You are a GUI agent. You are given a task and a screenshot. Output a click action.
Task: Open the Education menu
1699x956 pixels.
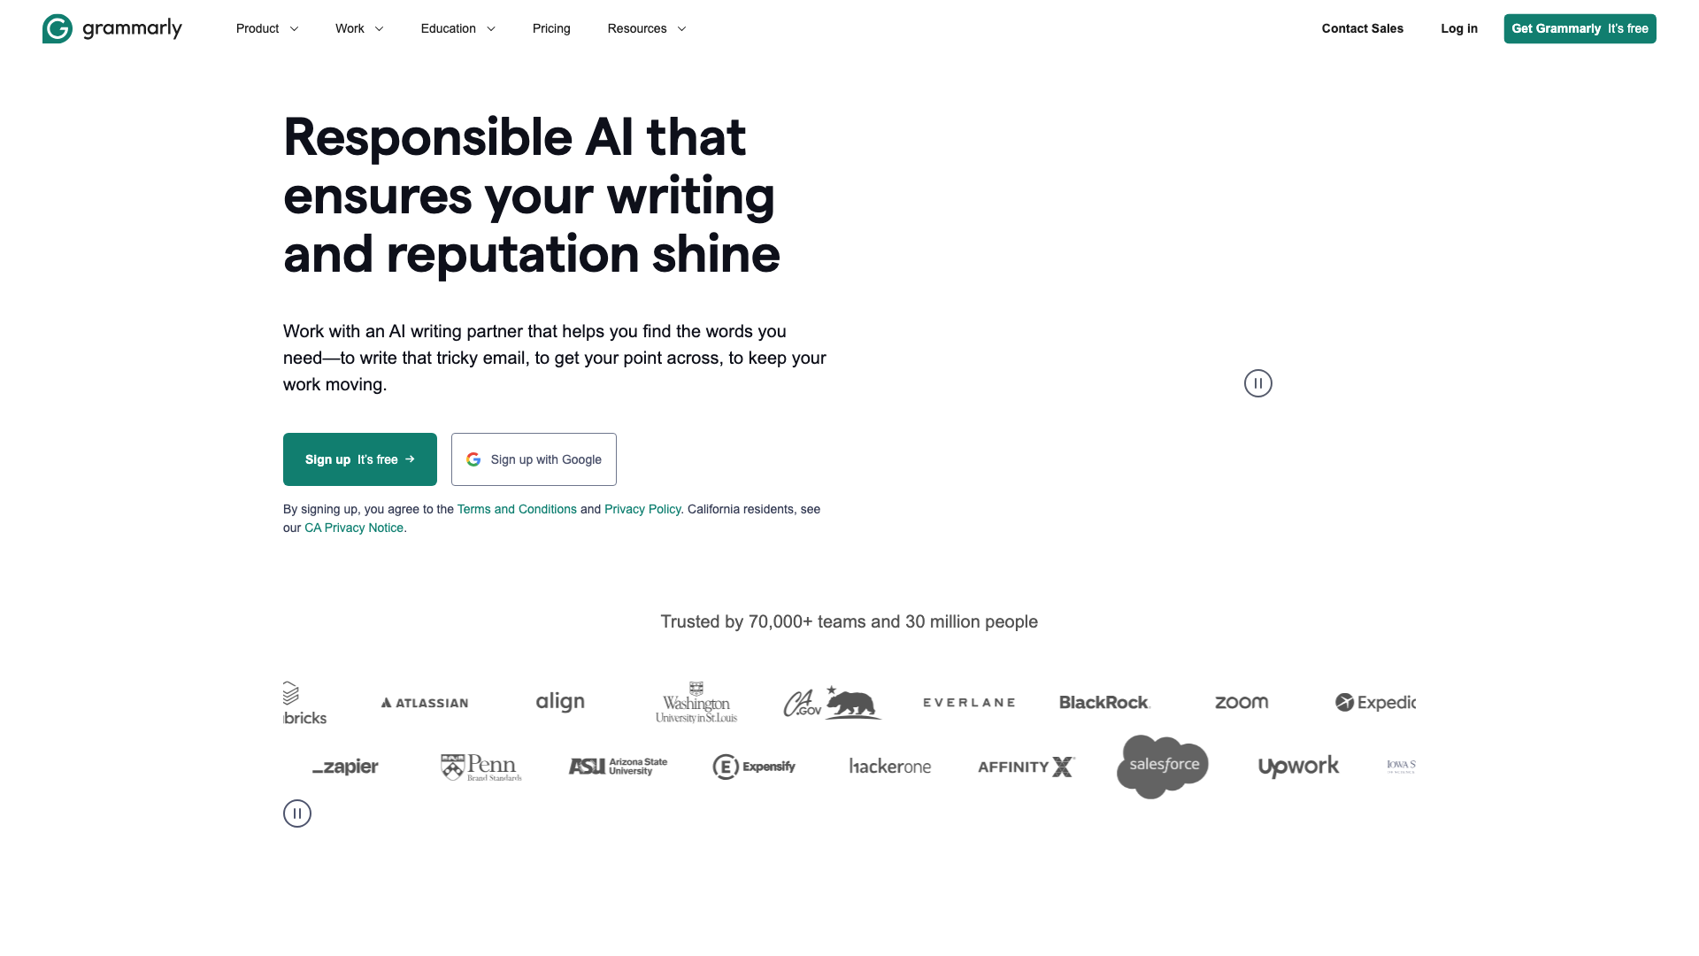point(458,28)
